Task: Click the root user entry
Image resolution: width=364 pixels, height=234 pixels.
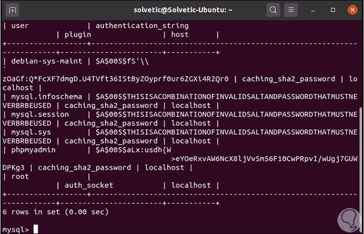Action: [x=21, y=177]
